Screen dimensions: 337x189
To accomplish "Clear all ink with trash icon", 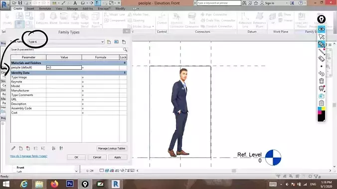I will pyautogui.click(x=322, y=81).
